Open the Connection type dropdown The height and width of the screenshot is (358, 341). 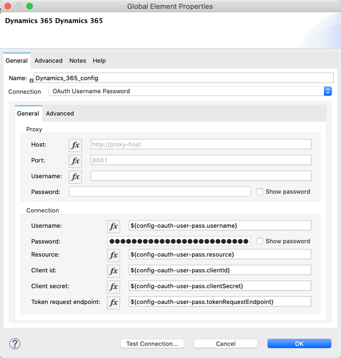(x=190, y=92)
